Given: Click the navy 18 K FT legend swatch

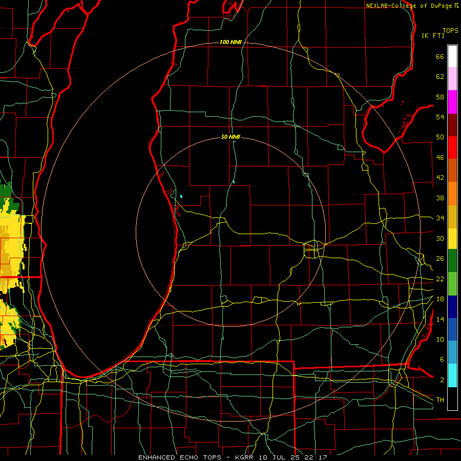Looking at the screenshot, I should [452, 307].
